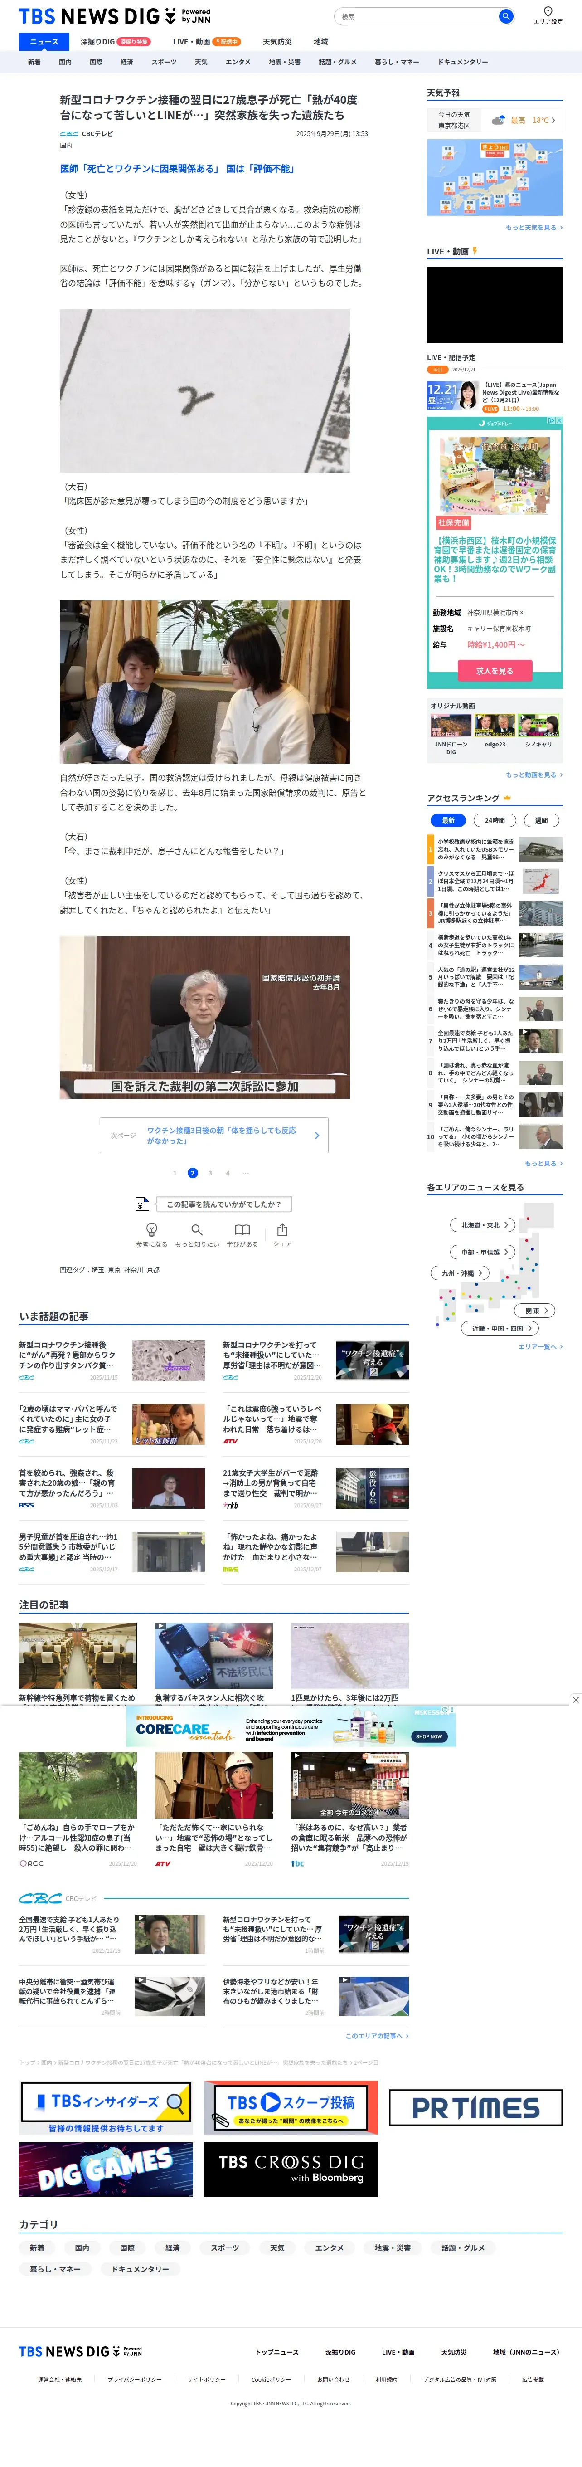Click もっと知りたい magnifier reaction icon
Viewport: 582px width, 2467px height.
pos(196,1230)
